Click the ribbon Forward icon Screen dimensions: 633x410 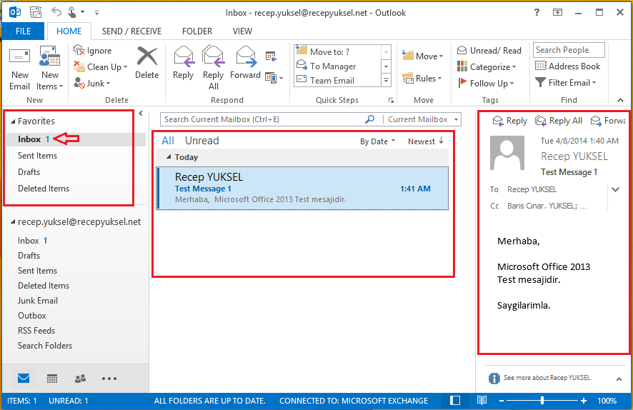tap(246, 56)
